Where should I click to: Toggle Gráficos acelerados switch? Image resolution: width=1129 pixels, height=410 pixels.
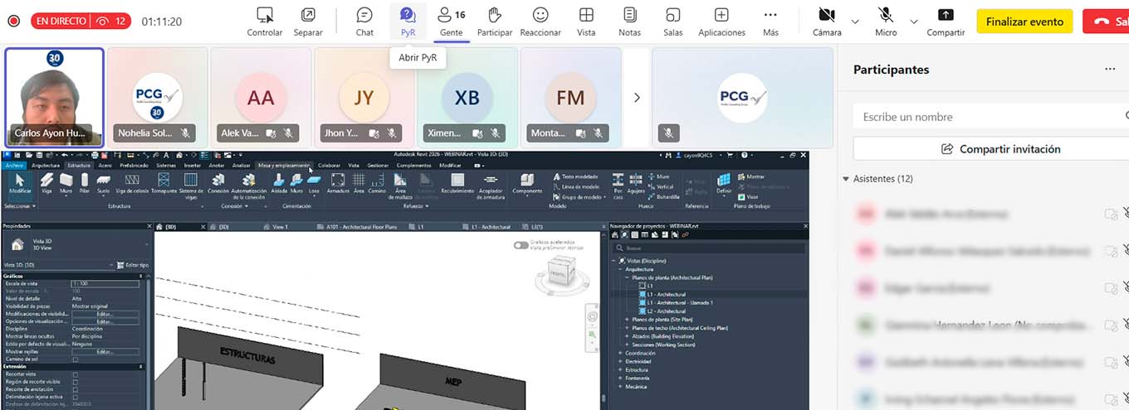click(x=521, y=245)
